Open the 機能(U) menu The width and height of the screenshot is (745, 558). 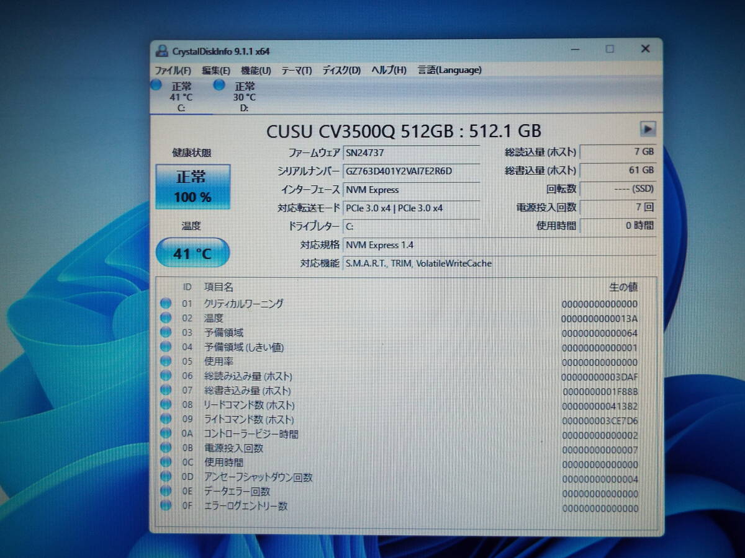click(256, 70)
